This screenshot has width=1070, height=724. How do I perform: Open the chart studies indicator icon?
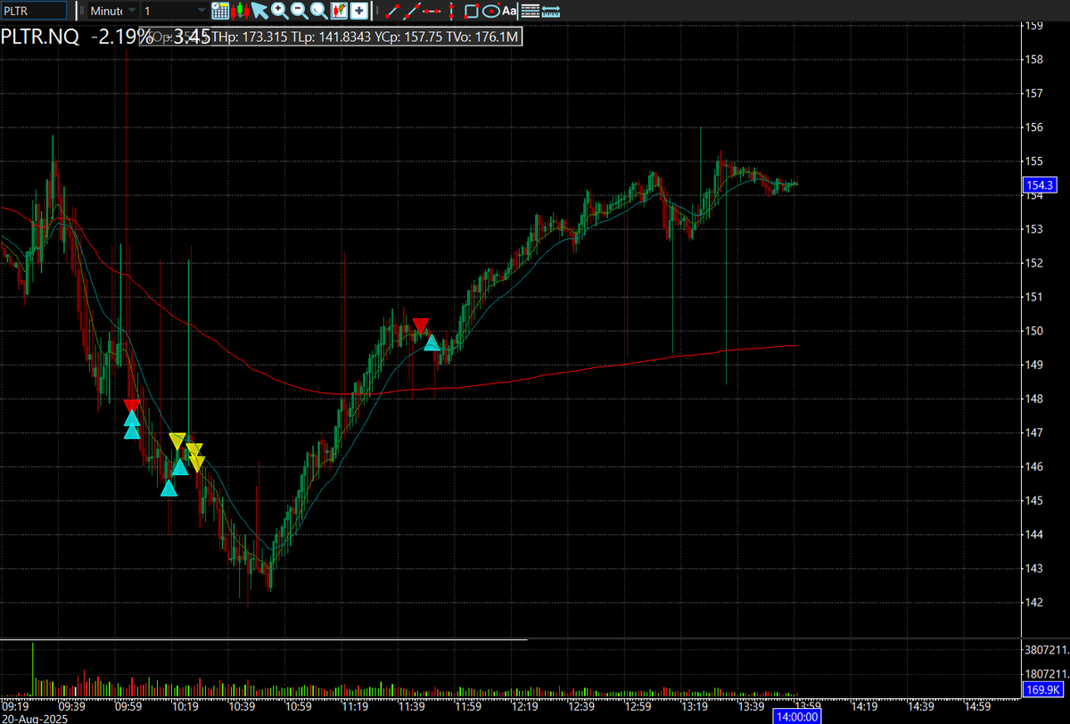tap(339, 11)
